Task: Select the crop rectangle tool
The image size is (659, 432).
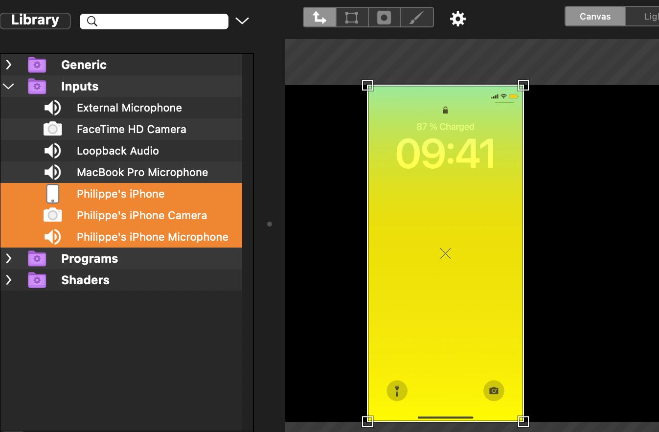Action: (352, 18)
